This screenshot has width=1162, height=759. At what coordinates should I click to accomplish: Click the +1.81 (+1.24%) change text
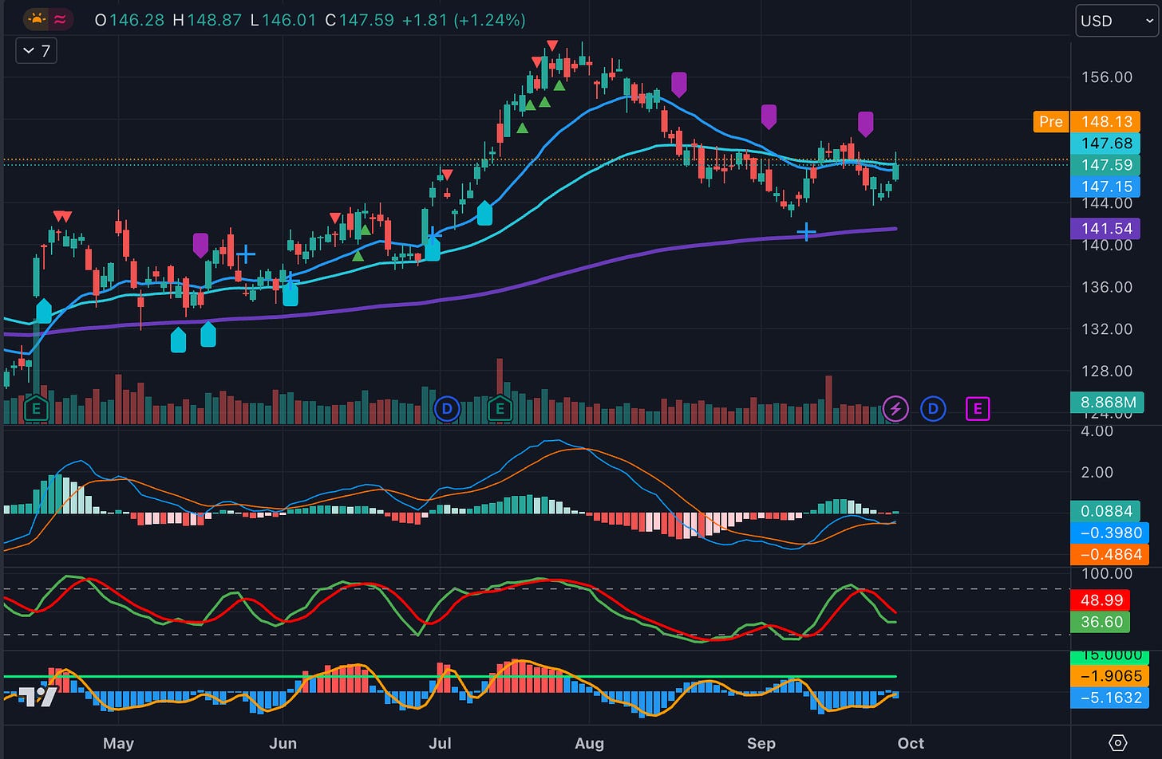pyautogui.click(x=464, y=20)
